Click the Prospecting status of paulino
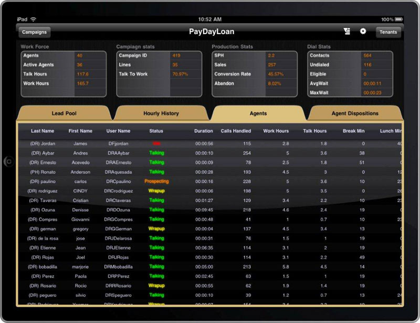 click(156, 182)
